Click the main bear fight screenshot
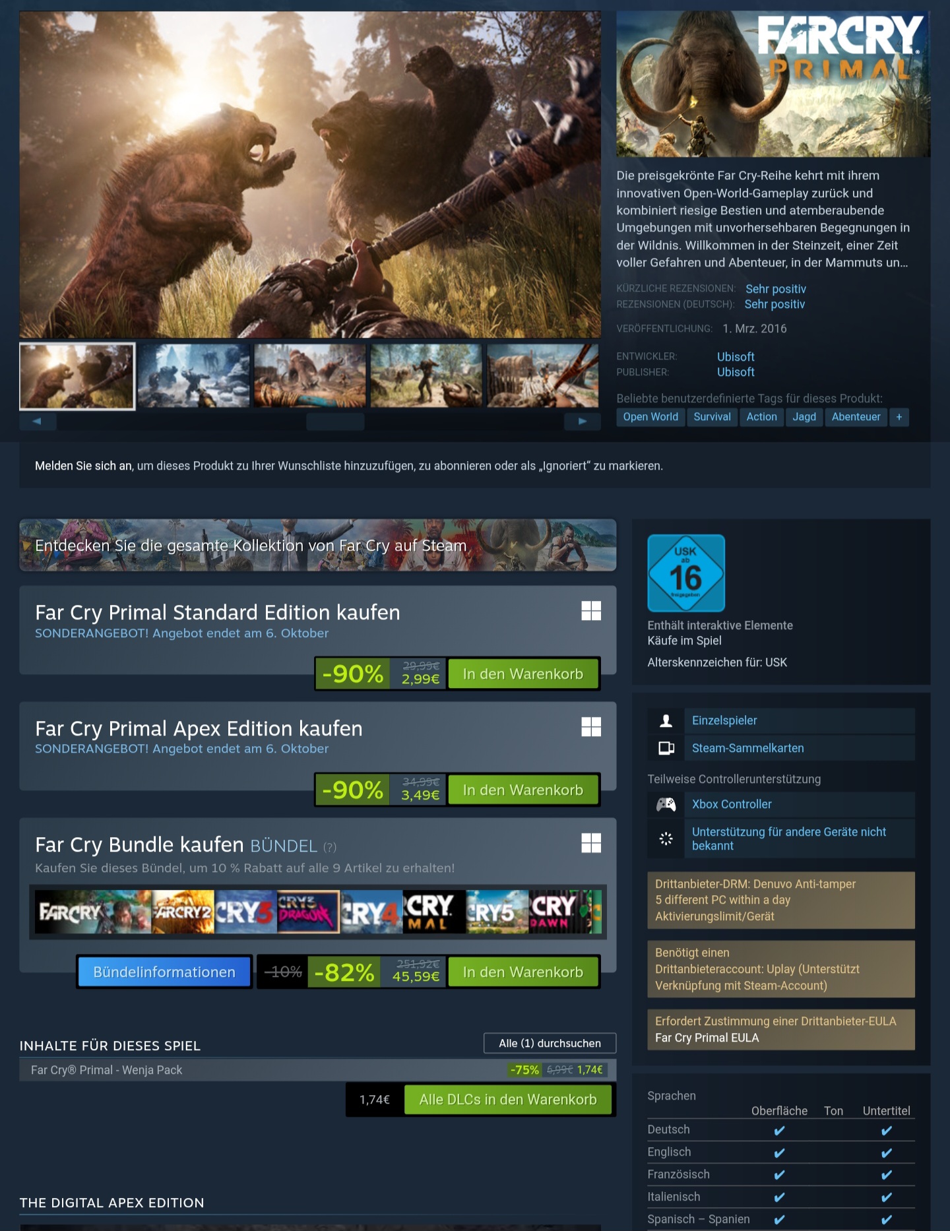 pyautogui.click(x=310, y=175)
